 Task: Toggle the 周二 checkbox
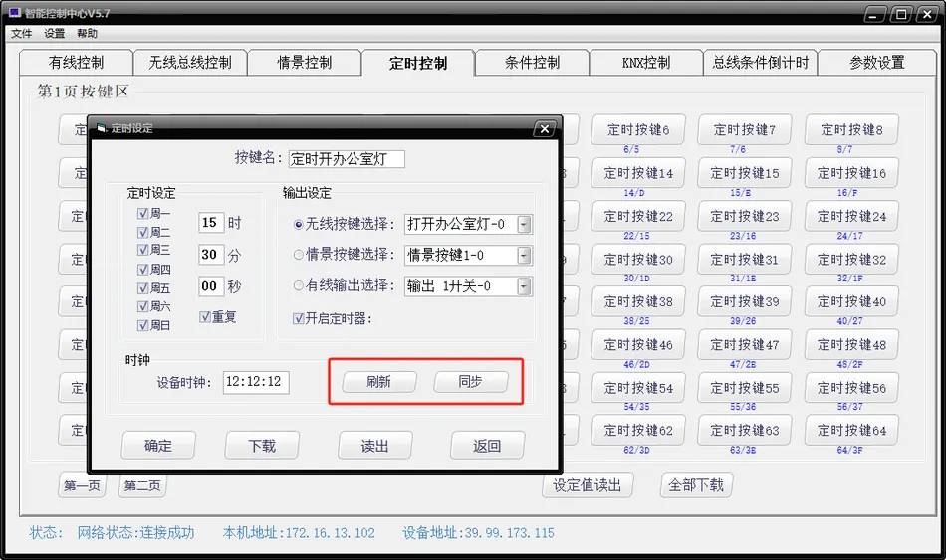(x=143, y=232)
